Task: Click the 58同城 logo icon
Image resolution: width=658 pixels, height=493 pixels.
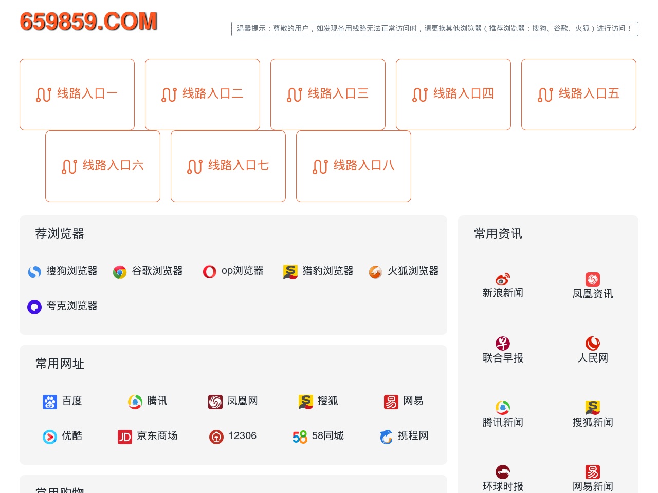Action: tap(300, 437)
